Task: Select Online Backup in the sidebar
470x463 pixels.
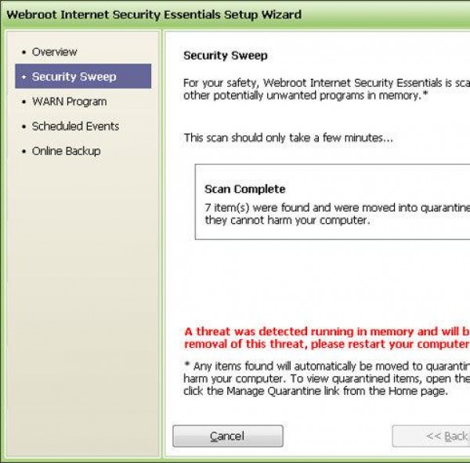Action: (66, 150)
